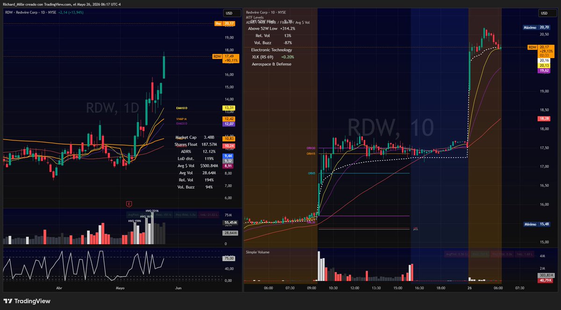
Task: Click the yellow 13,31 EMA10 price tag
Action: pyautogui.click(x=229, y=108)
